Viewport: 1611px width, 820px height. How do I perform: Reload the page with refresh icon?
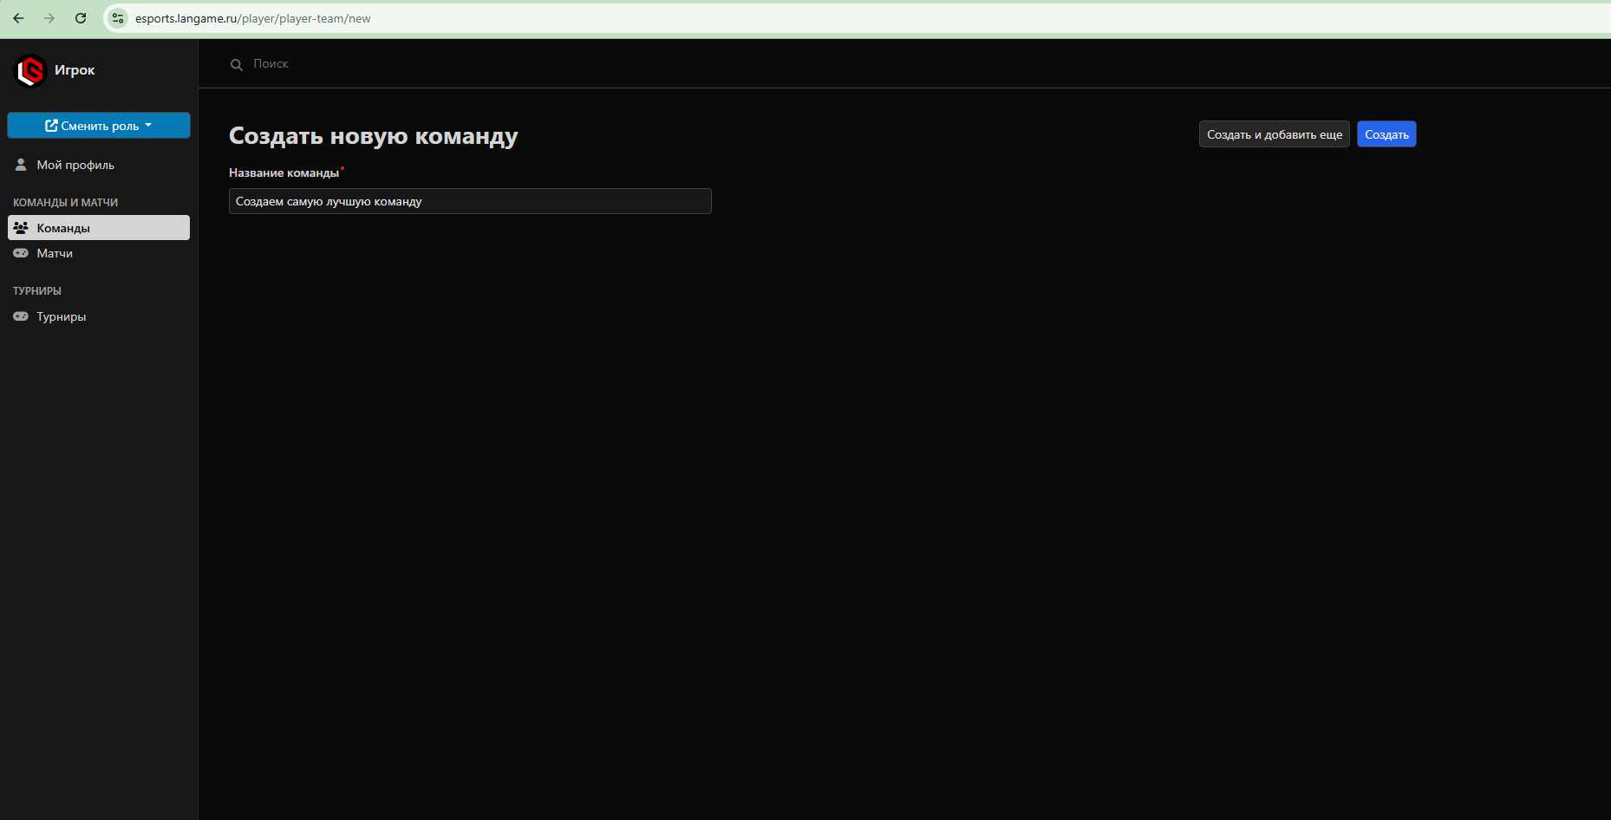click(81, 18)
